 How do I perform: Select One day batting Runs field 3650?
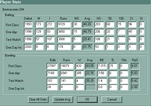[64, 32]
